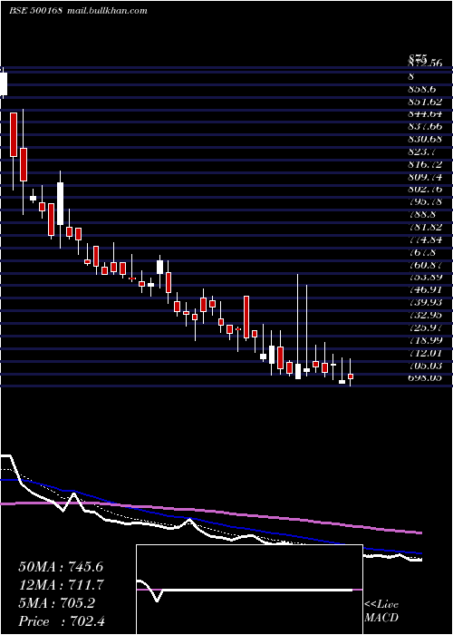453x635 pixels.
Task: Pick the 698.05 price label
Action: 425,378
